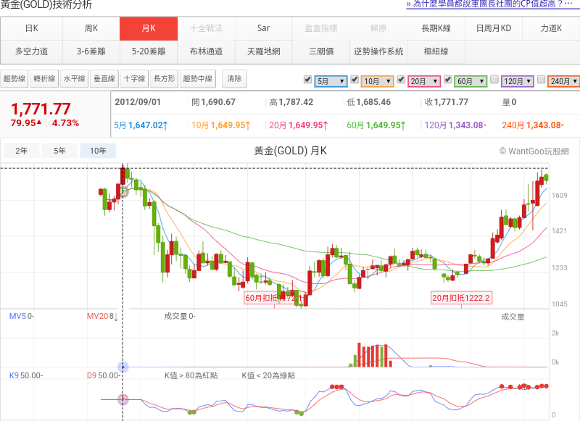This screenshot has height=421, width=580.
Task: Select the 趨勢線 trend line drawing tool
Action: pyautogui.click(x=14, y=78)
